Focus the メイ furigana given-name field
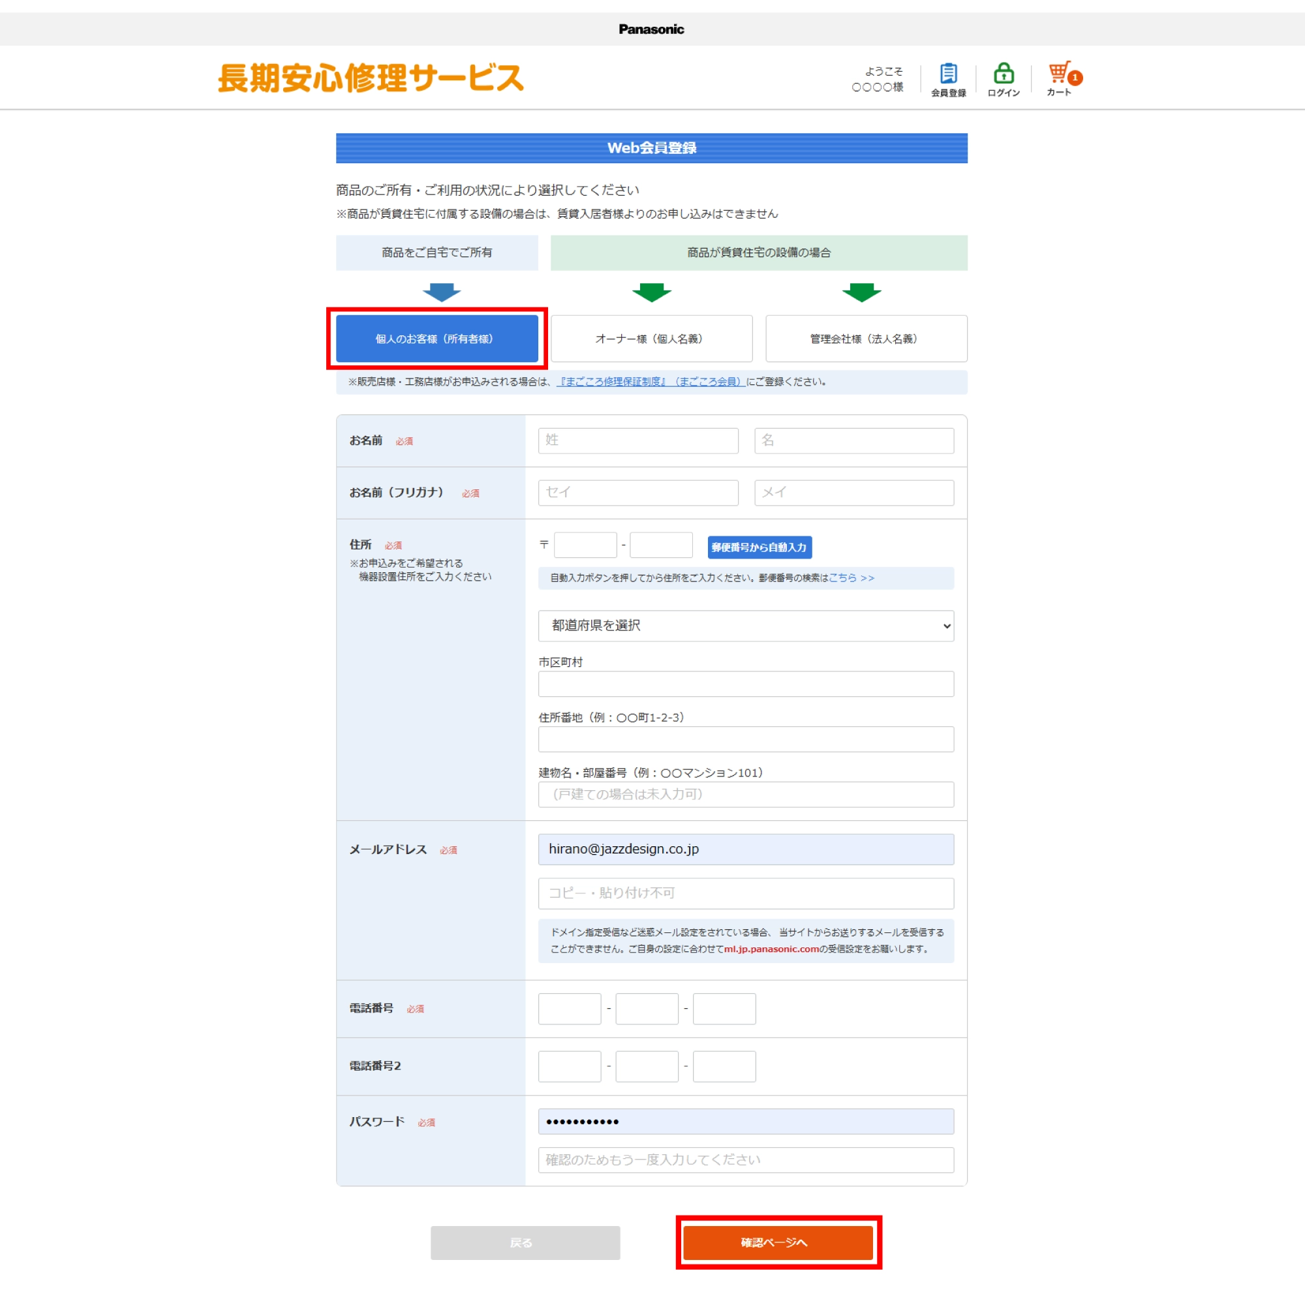 pyautogui.click(x=853, y=493)
